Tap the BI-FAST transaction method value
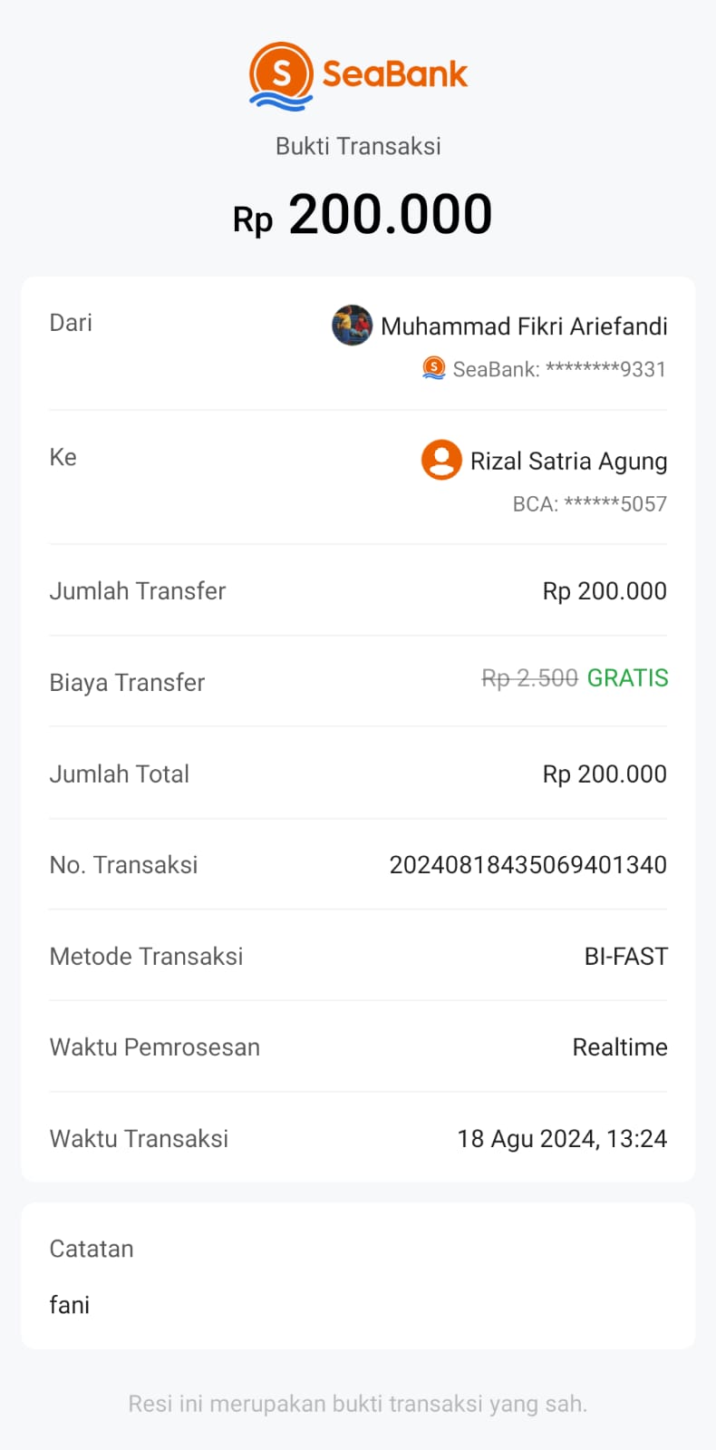The height and width of the screenshot is (1450, 716). tap(625, 957)
